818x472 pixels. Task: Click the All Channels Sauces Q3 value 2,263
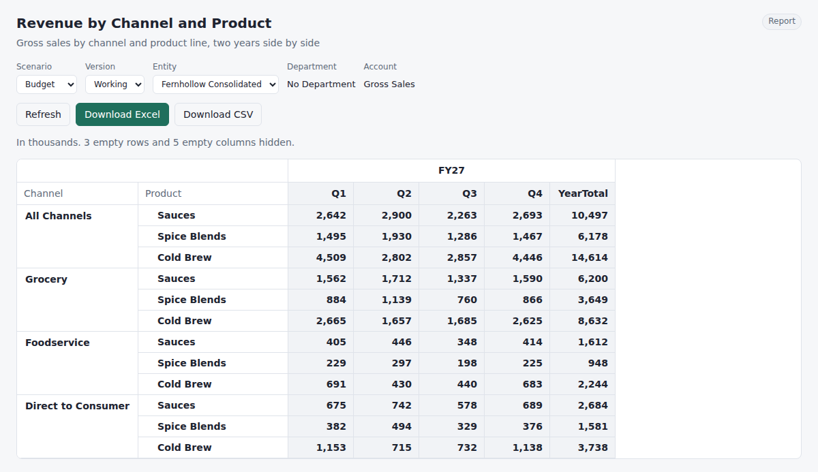pos(452,215)
